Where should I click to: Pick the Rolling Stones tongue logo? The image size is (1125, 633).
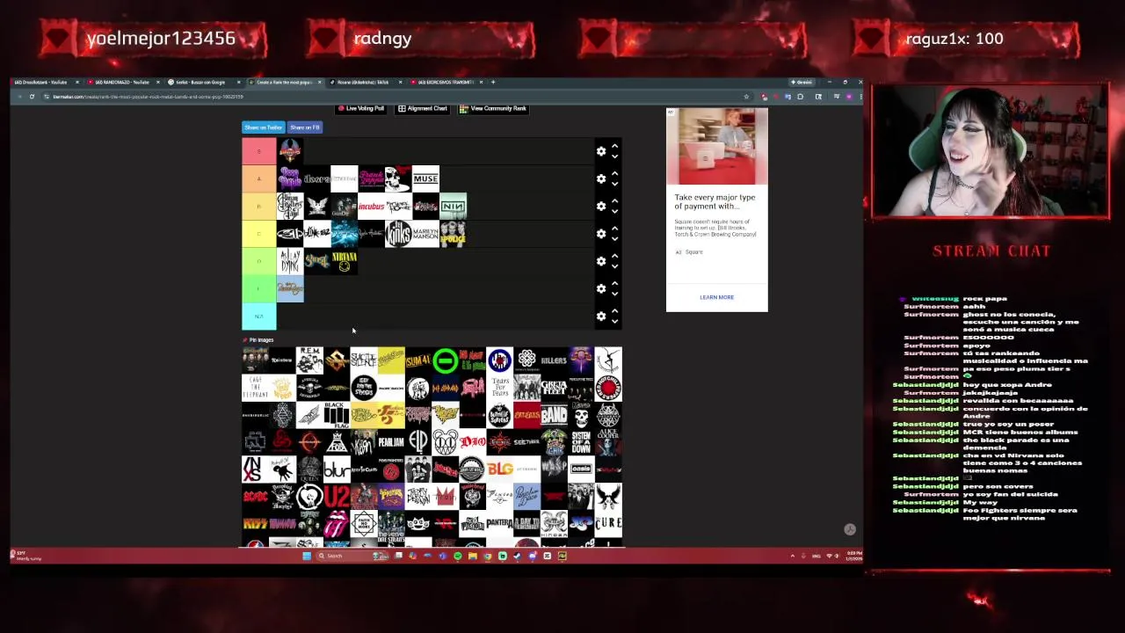[337, 524]
